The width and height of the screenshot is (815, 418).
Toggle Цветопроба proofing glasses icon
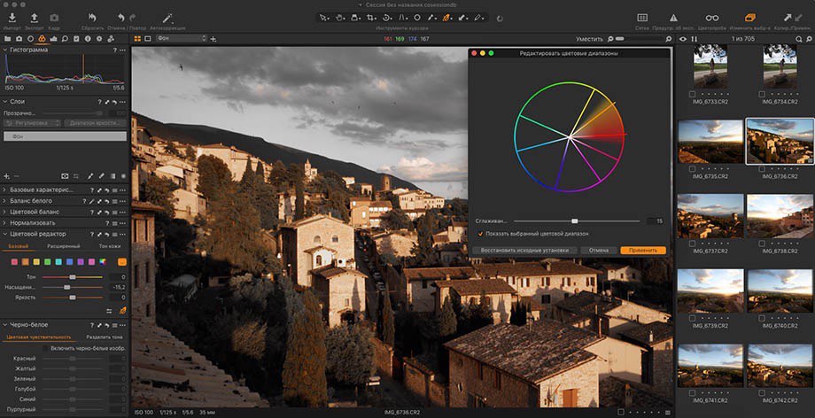(712, 18)
